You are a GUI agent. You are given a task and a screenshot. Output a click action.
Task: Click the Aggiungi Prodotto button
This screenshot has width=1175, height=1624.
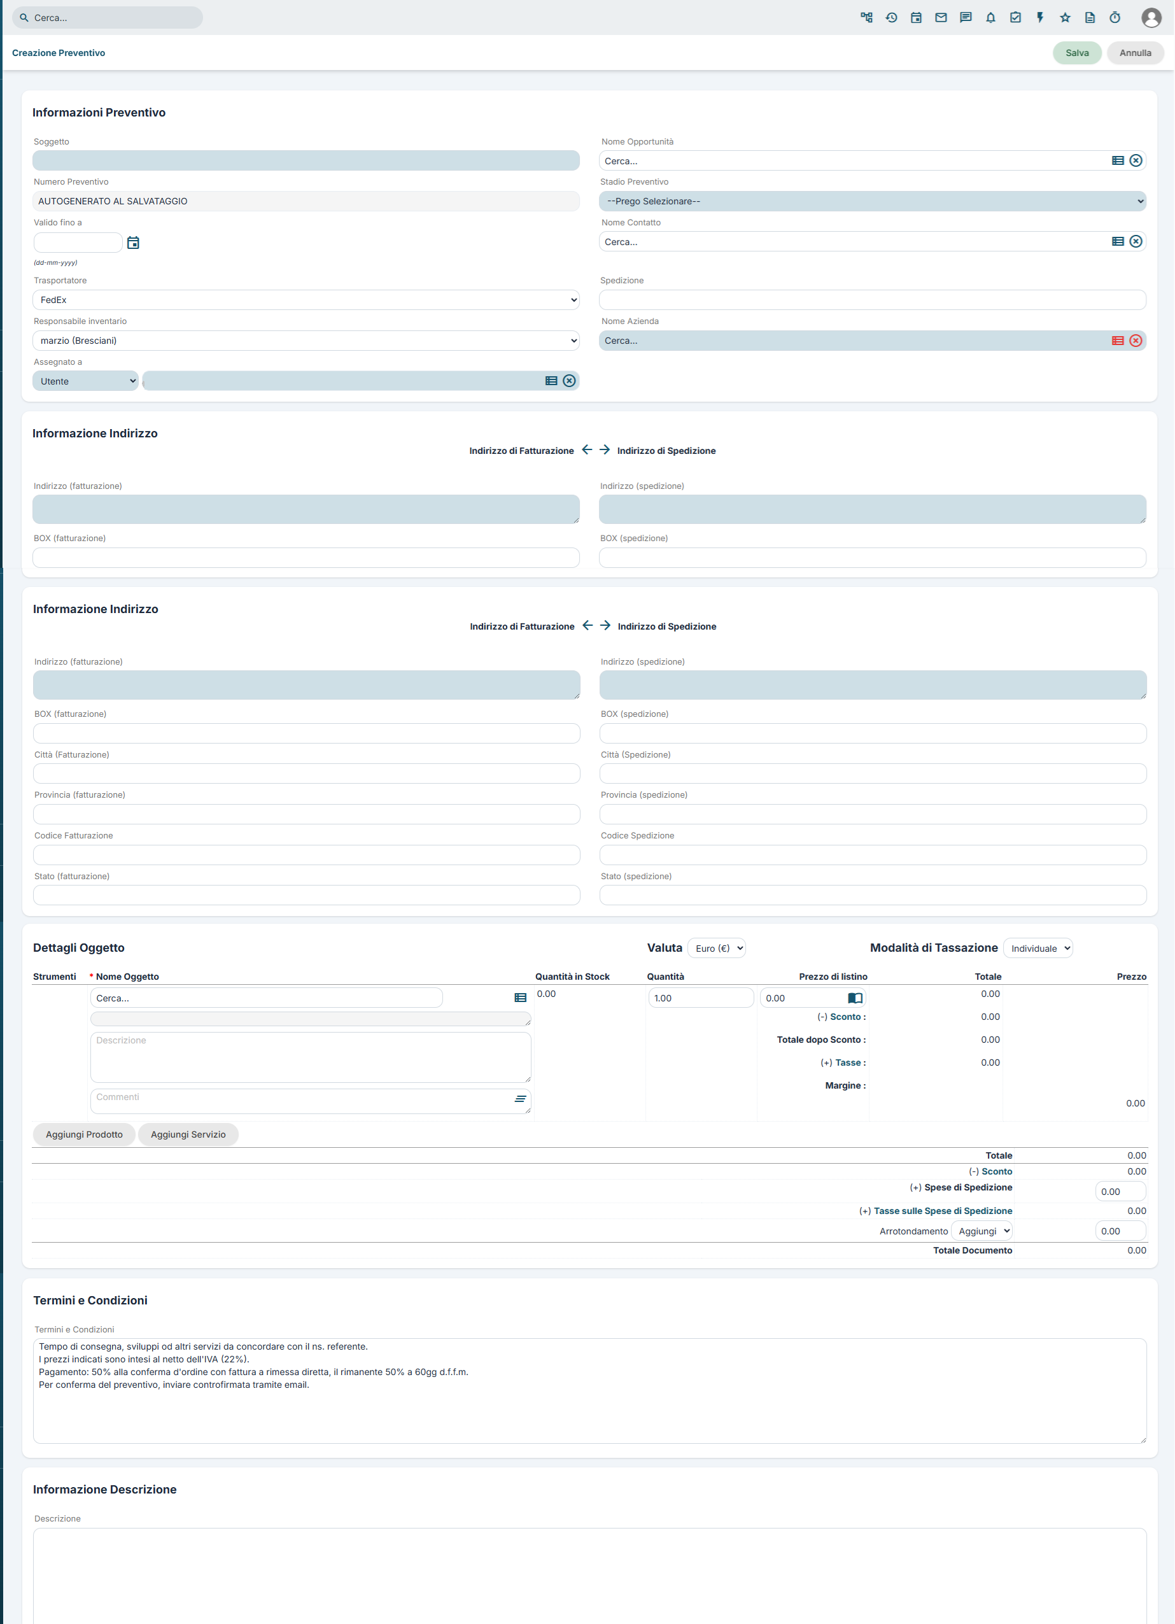85,1134
